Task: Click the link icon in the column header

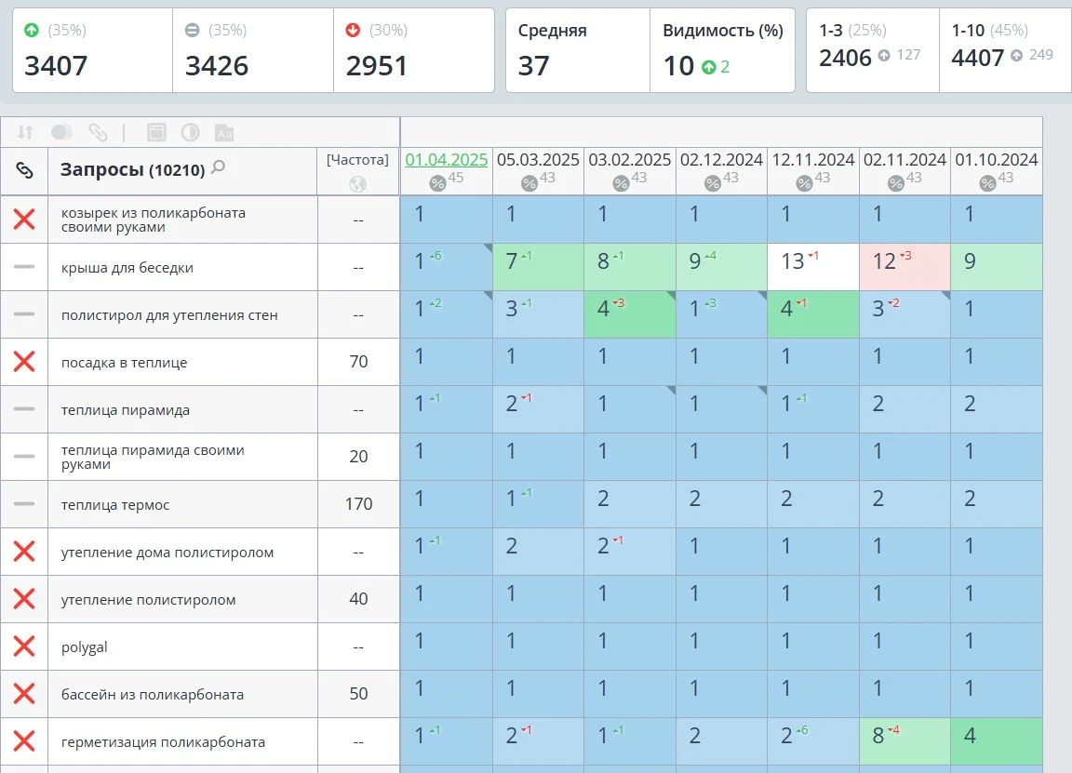Action: (x=24, y=170)
